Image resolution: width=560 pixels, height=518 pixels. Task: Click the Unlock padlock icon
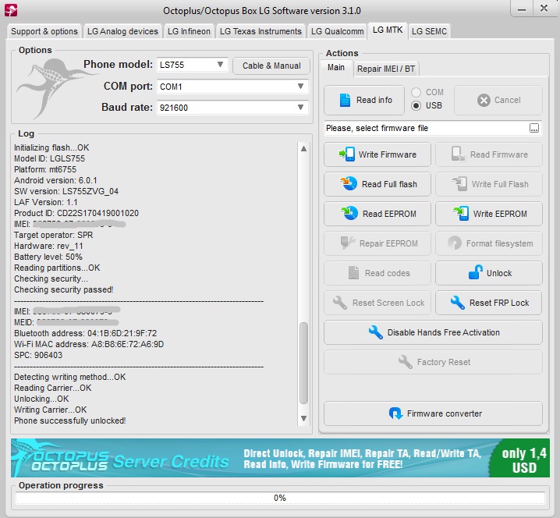click(475, 272)
